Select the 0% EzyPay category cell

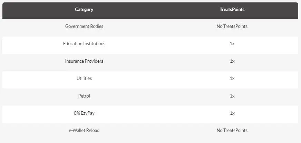(x=84, y=113)
